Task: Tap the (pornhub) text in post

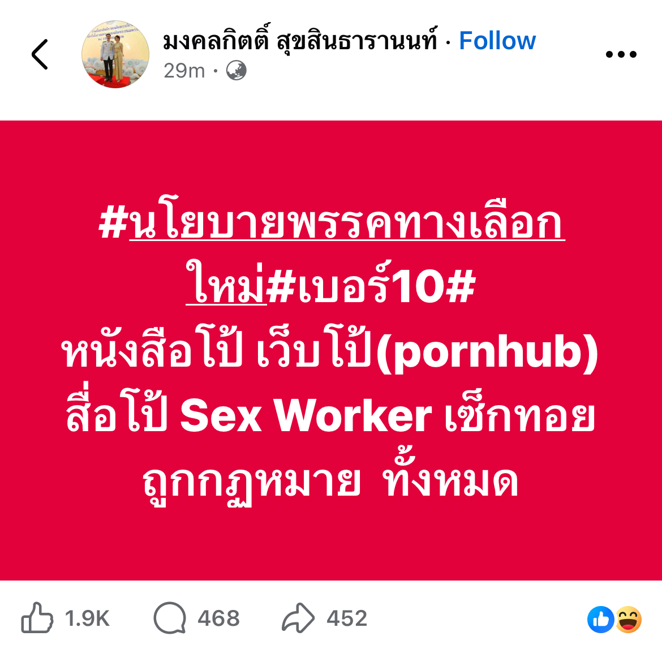Action: 487,353
